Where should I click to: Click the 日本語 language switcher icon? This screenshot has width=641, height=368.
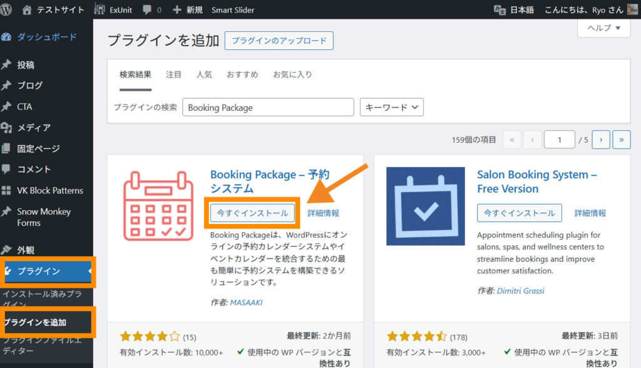[500, 10]
